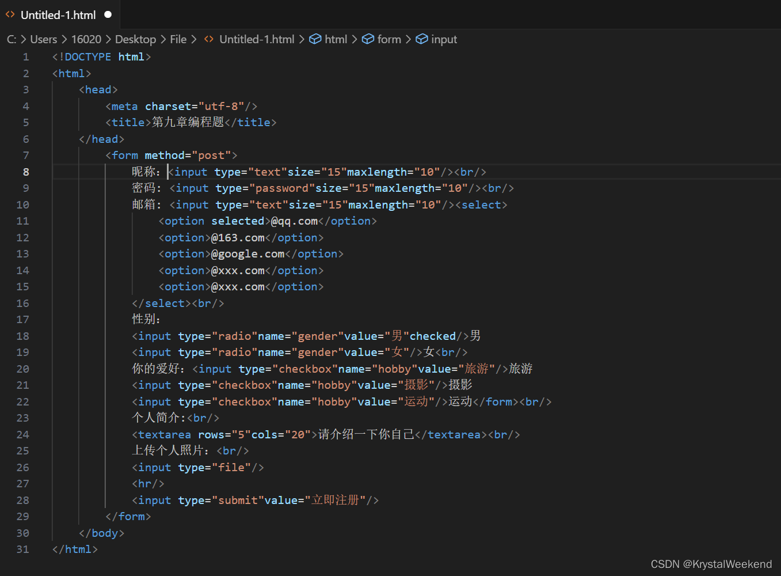Screen dimensions: 781x576
Task: Click the title text 第九章编程题
Action: pyautogui.click(x=188, y=122)
